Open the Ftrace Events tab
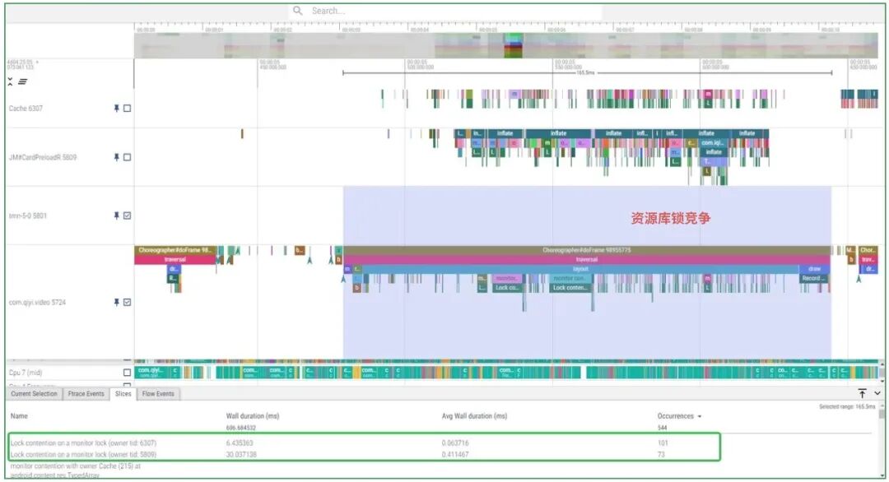The height and width of the screenshot is (482, 889). 86,394
